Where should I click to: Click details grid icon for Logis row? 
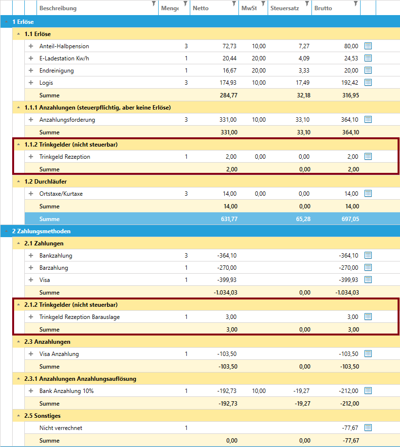[x=368, y=82]
